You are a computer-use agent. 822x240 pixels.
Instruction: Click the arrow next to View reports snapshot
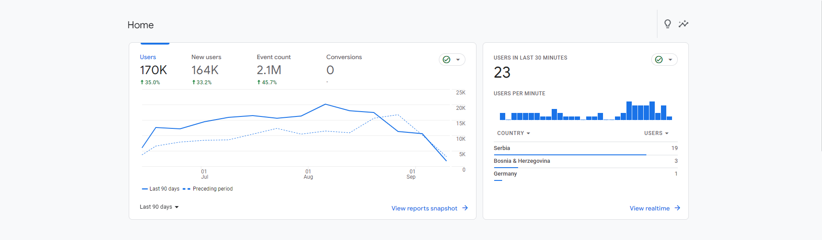tap(465, 208)
